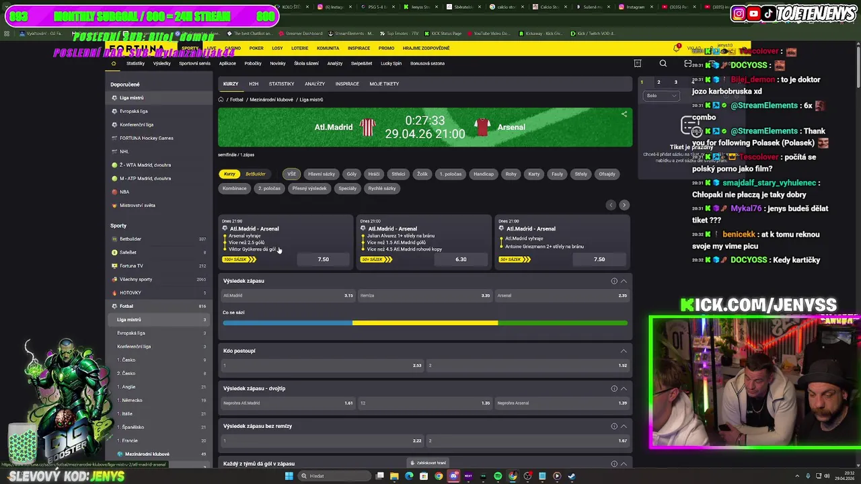
Task: Click the Hledat taskbar search field
Action: click(334, 476)
